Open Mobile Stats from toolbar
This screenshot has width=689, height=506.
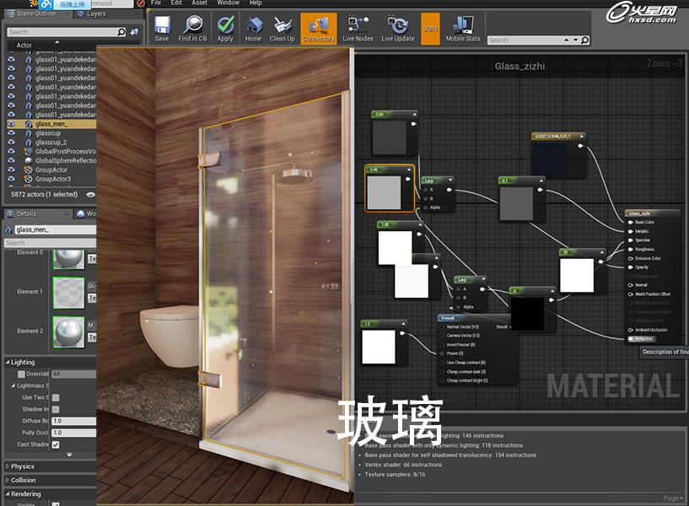(x=462, y=28)
